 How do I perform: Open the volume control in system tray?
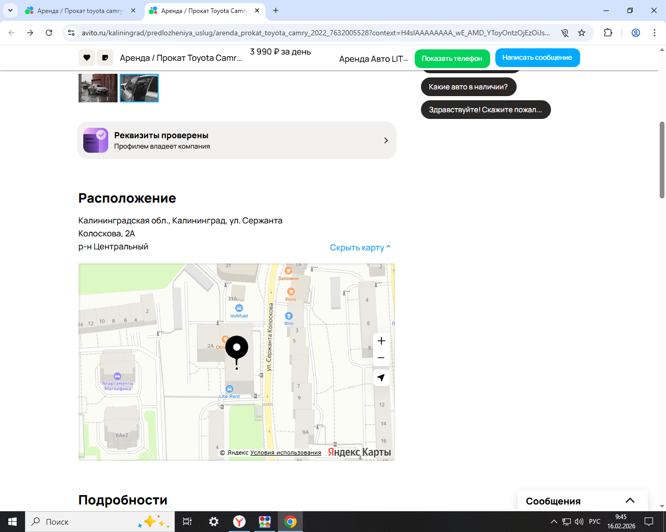pos(579,522)
